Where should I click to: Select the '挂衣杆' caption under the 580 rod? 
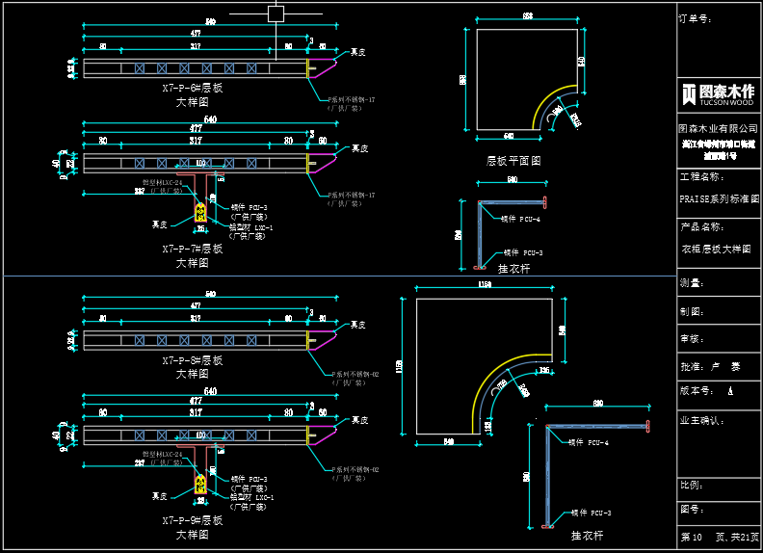tap(513, 269)
